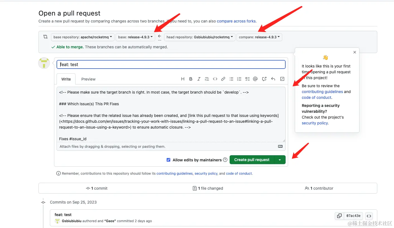
Task: Browse repository at commit 07ac43e
Action: (369, 216)
